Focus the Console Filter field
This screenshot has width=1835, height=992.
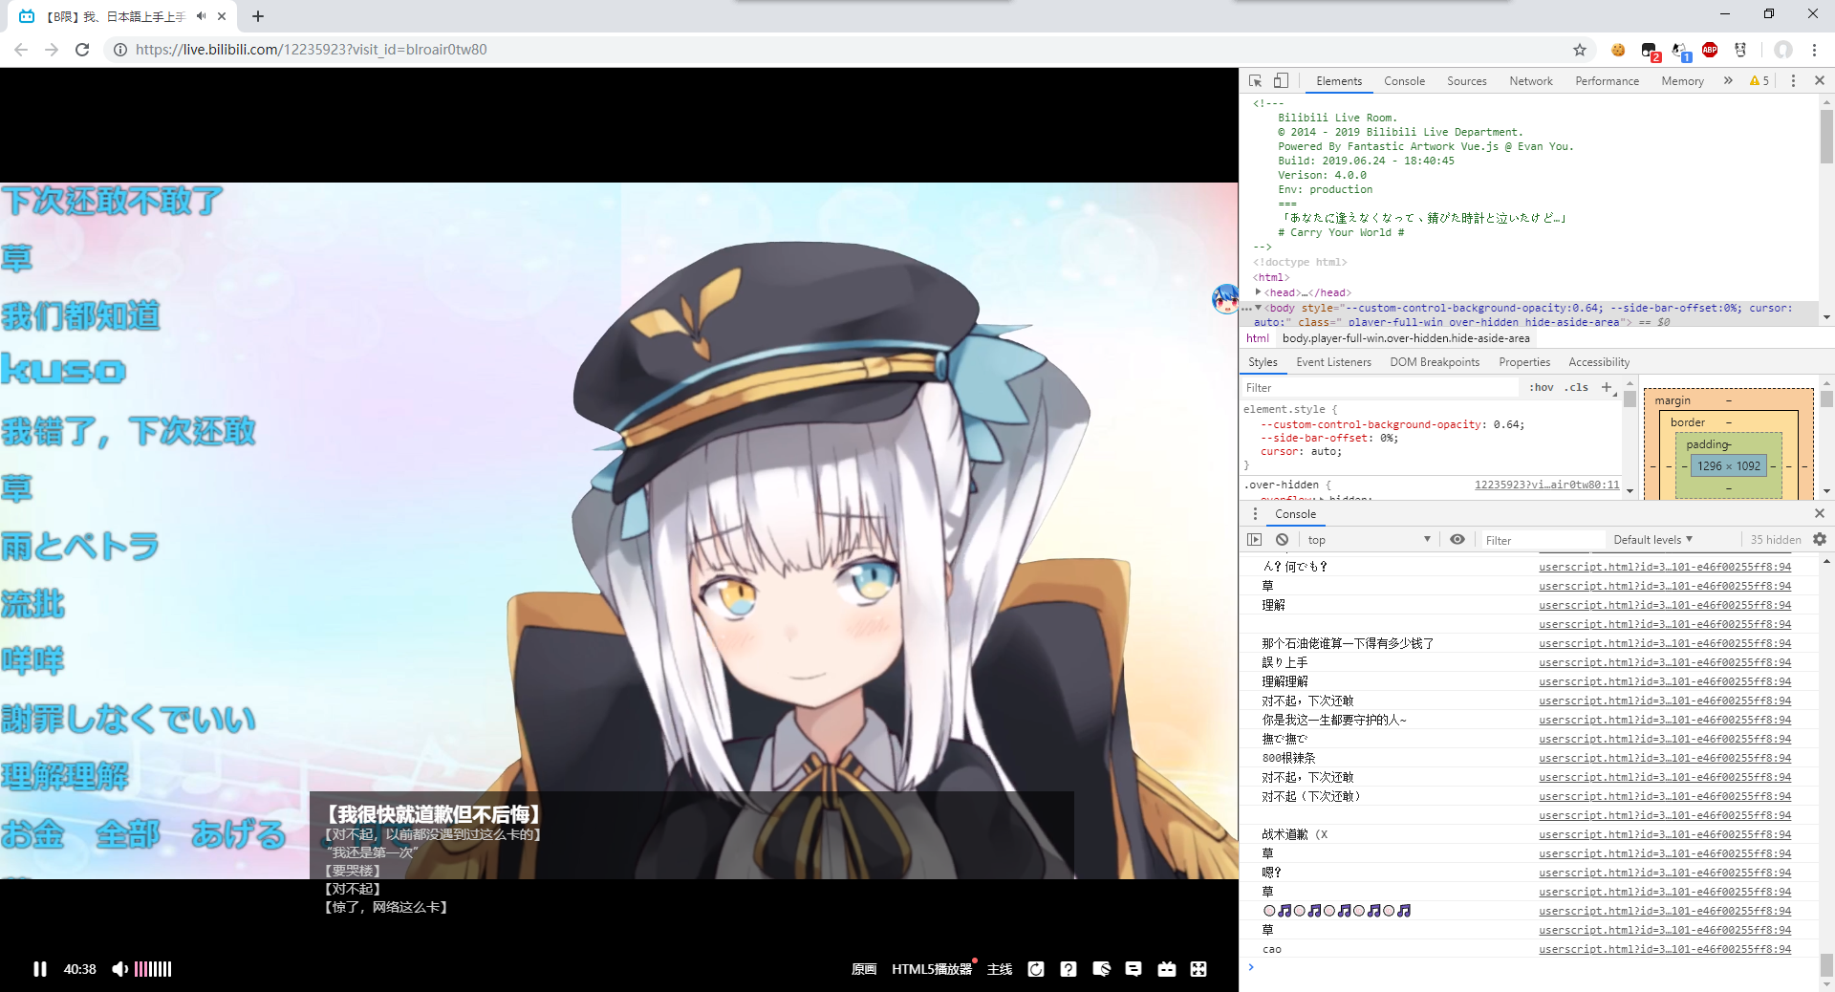[1544, 540]
